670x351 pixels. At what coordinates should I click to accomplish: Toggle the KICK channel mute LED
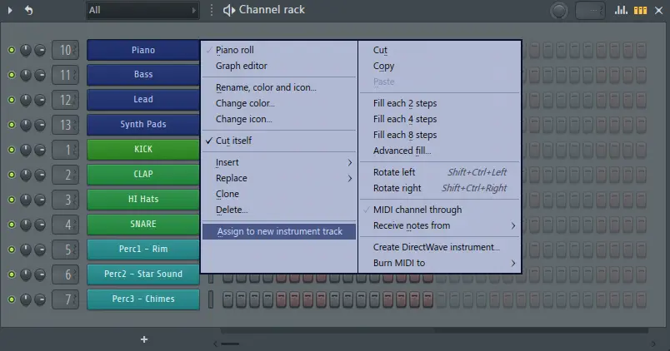tap(12, 150)
